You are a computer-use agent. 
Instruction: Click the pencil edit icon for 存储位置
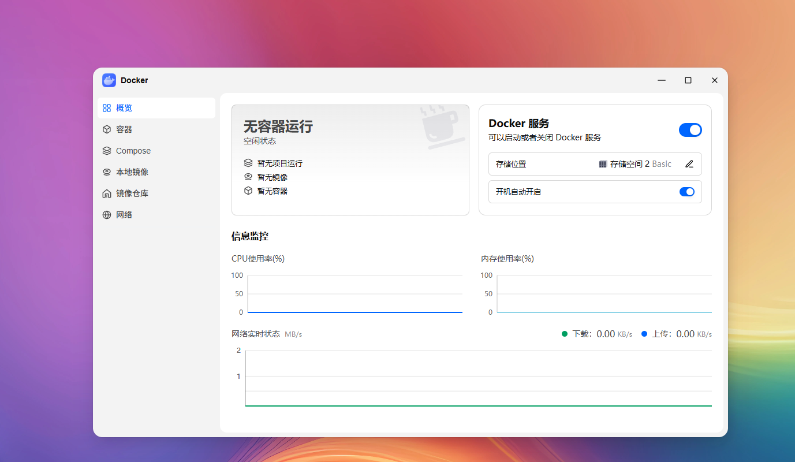pos(689,164)
